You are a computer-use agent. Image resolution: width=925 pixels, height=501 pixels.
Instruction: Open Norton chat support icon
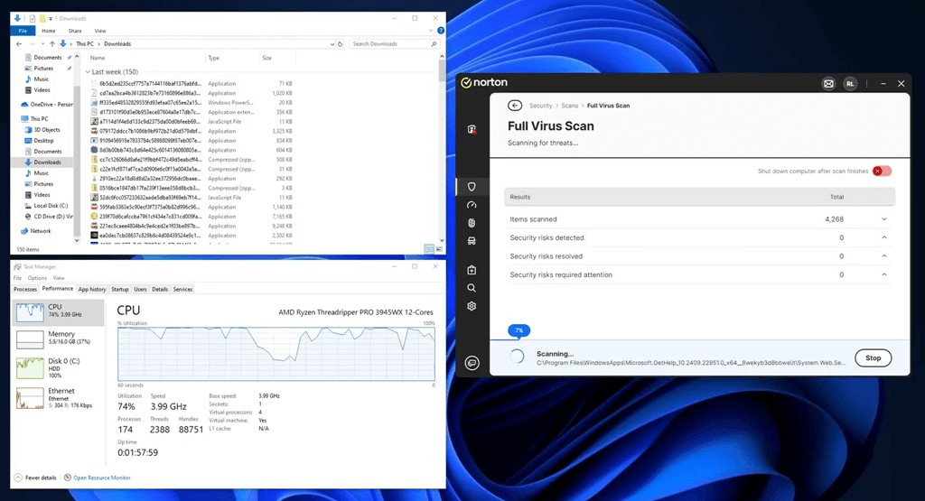pos(472,363)
